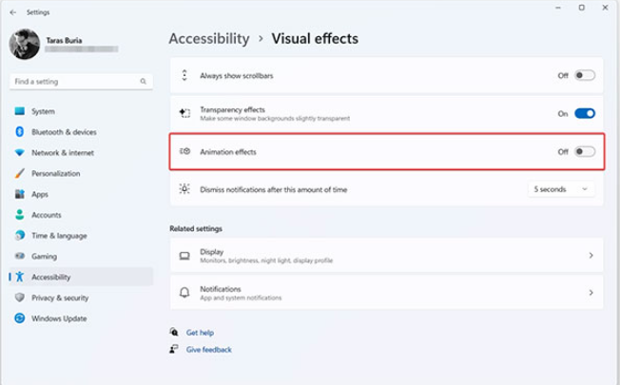Open Notifications related settings chevron
The image size is (620, 385).
pyautogui.click(x=591, y=293)
